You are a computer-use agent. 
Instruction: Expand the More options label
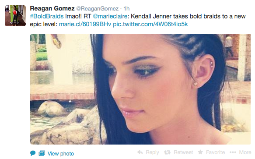point(245,152)
